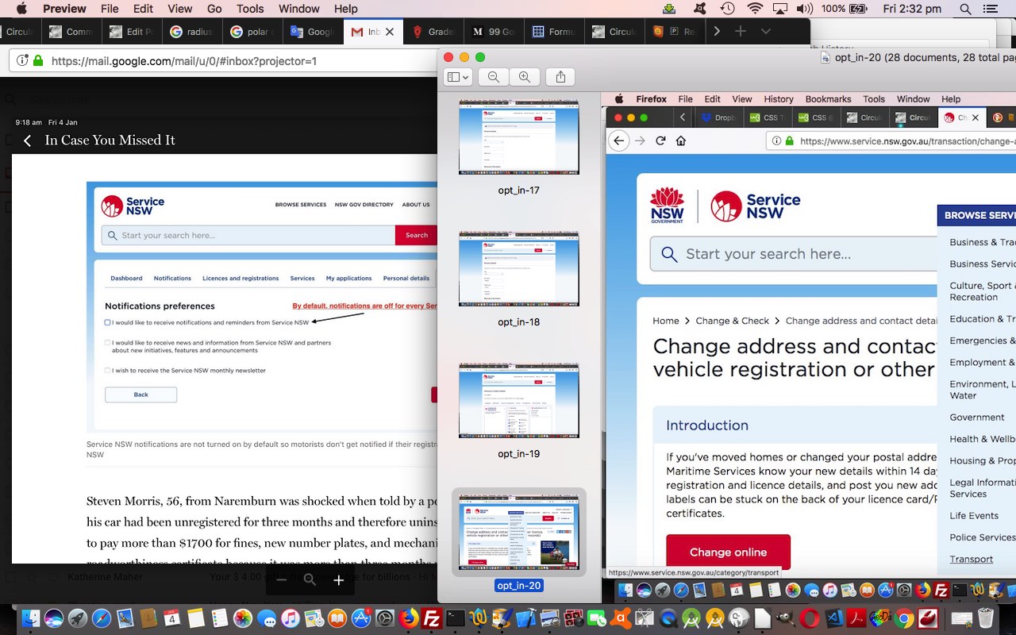Click the Firefox reload icon in Preview image
This screenshot has height=635, width=1016.
[660, 140]
